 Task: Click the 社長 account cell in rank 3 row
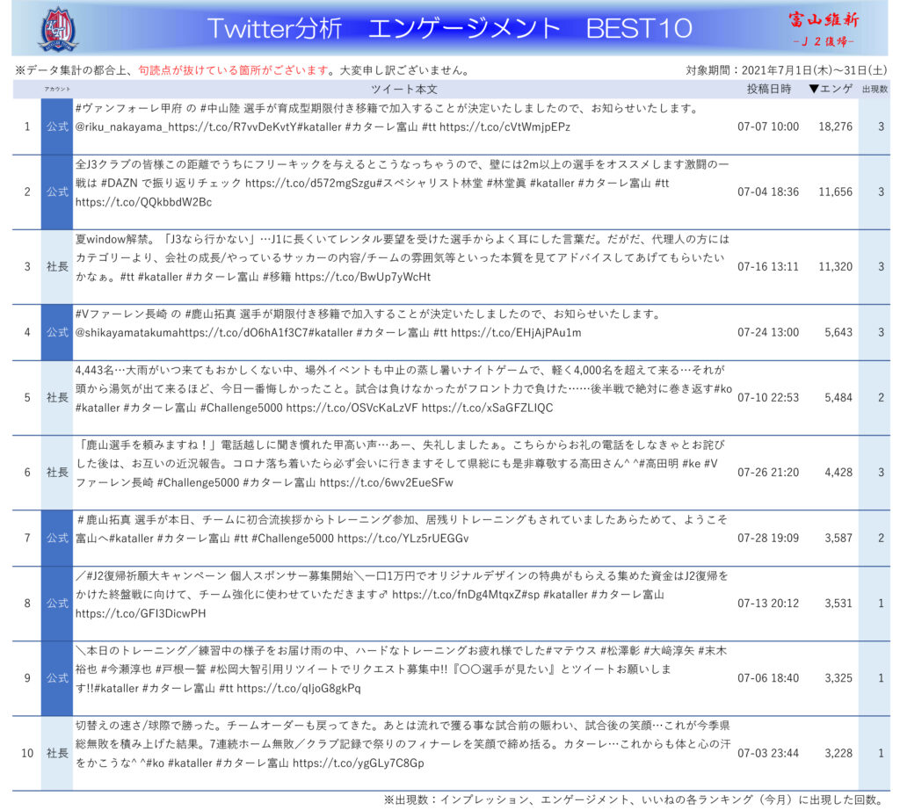[57, 267]
